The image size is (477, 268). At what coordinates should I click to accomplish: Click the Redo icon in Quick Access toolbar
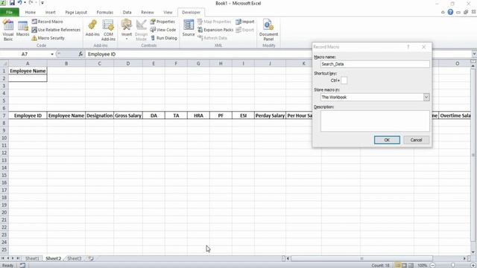[31, 3]
